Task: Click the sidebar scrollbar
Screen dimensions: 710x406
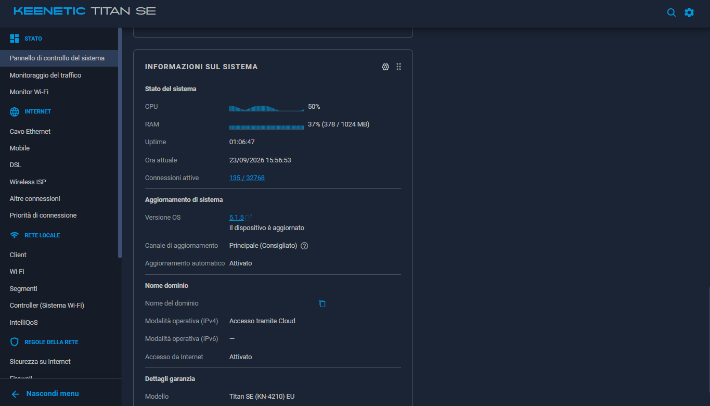Action: point(120,143)
